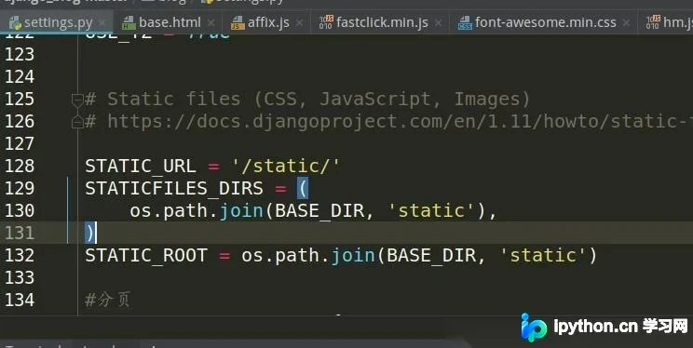Screen dimensions: 693x348
Task: Click the closing parenthesis on line 131
Action: click(89, 234)
